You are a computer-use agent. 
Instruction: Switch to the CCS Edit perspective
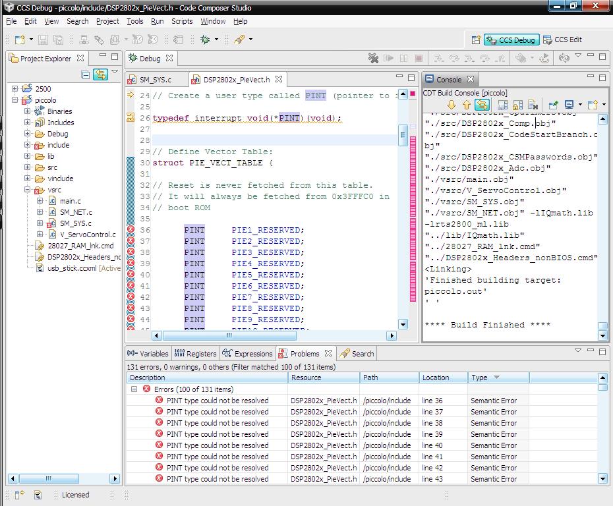(x=562, y=40)
